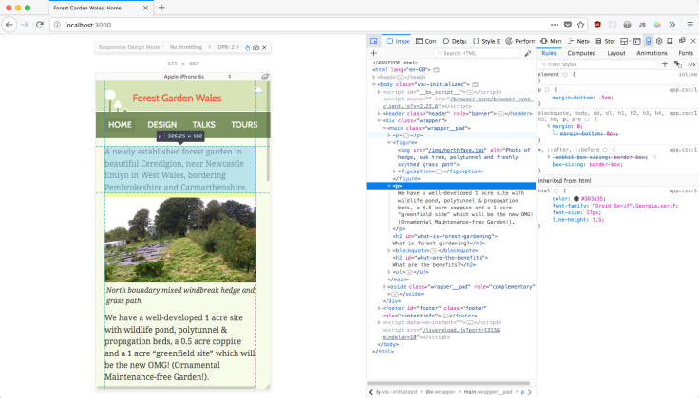The height and width of the screenshot is (398, 699).
Task: Click the Filter Styles input
Action: (597, 64)
